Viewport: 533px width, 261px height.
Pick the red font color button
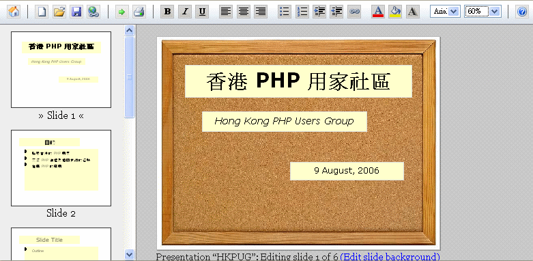[378, 12]
